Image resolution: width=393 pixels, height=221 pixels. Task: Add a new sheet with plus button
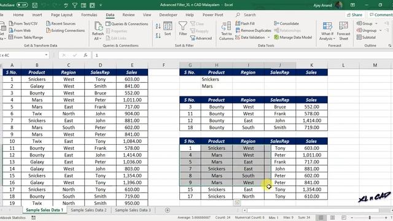(x=168, y=210)
